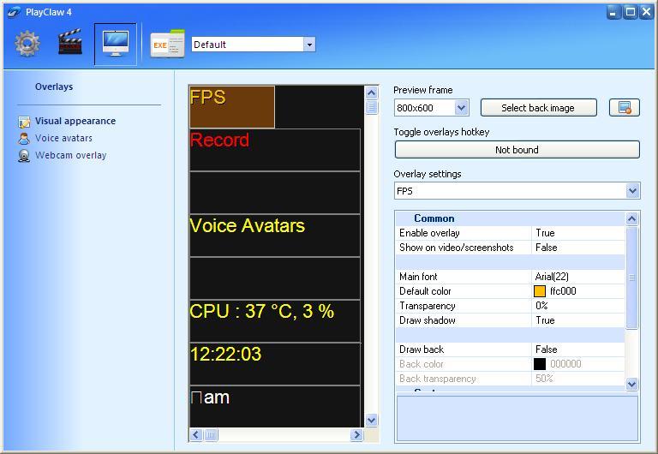Go to Voice avatars section
The image size is (658, 454).
coord(63,138)
